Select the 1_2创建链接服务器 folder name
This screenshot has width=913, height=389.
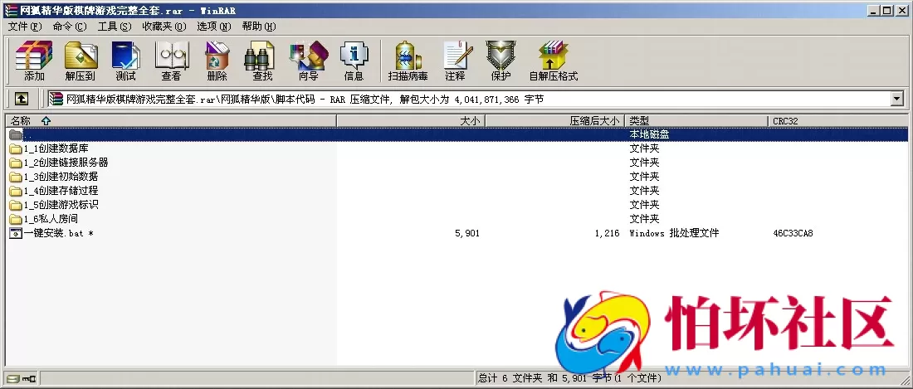click(66, 163)
